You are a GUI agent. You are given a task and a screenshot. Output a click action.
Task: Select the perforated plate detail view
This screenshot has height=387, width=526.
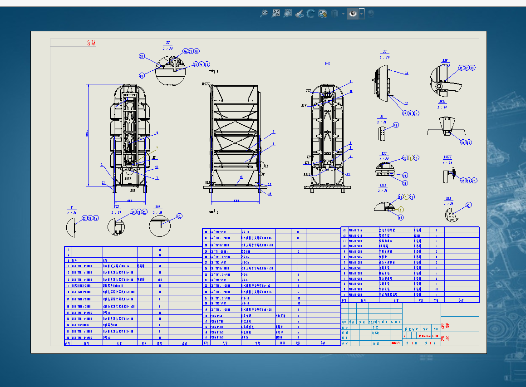(451, 215)
